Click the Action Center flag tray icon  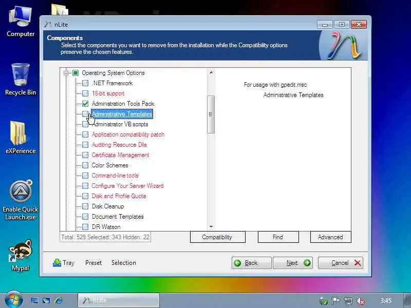(335, 301)
